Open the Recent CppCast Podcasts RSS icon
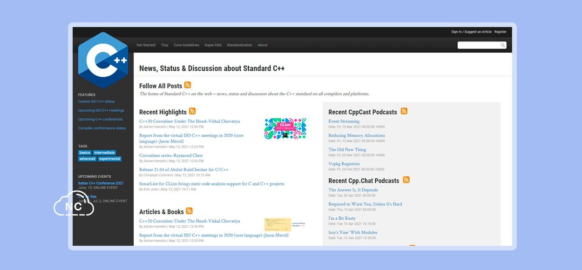 pos(404,111)
